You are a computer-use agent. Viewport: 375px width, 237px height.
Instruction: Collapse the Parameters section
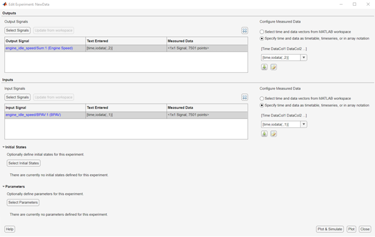(4, 186)
